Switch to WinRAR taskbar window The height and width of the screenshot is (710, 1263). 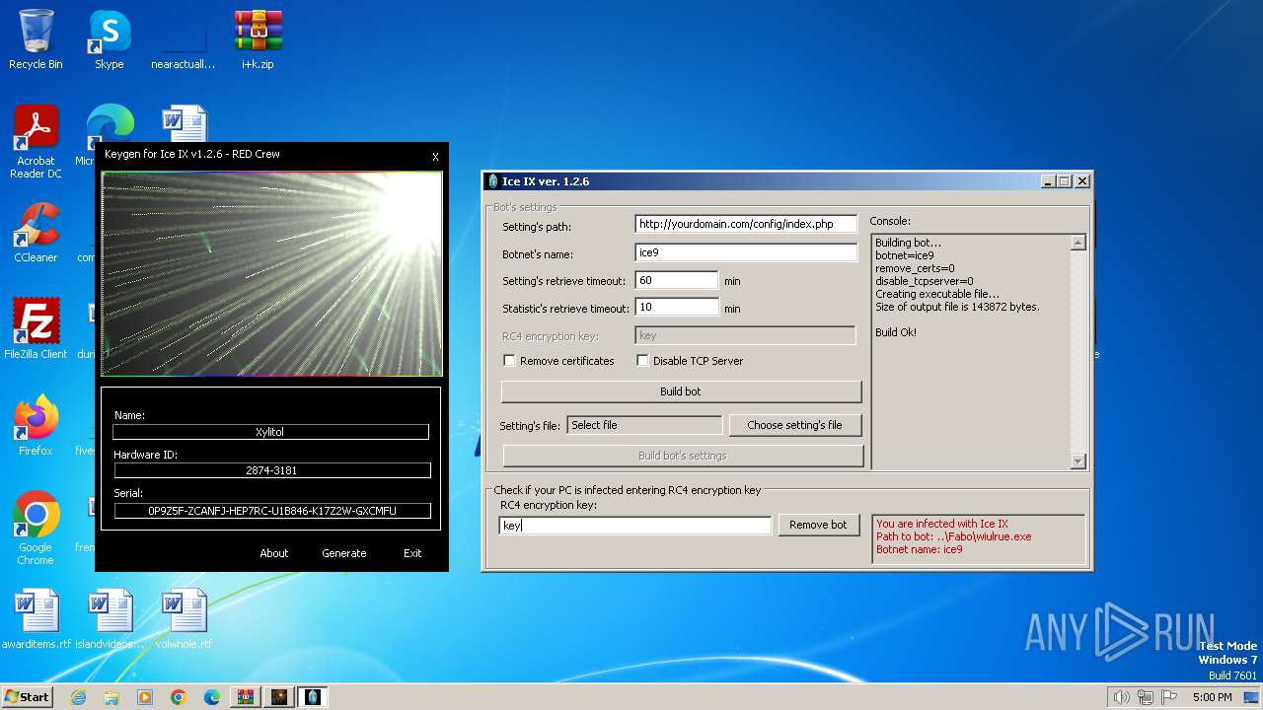(x=246, y=697)
